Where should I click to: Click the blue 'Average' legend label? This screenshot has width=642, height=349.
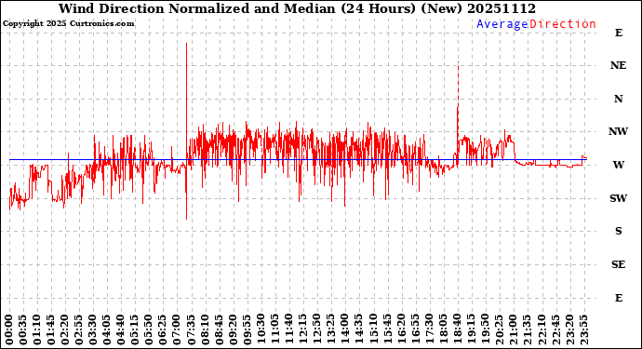pyautogui.click(x=502, y=24)
